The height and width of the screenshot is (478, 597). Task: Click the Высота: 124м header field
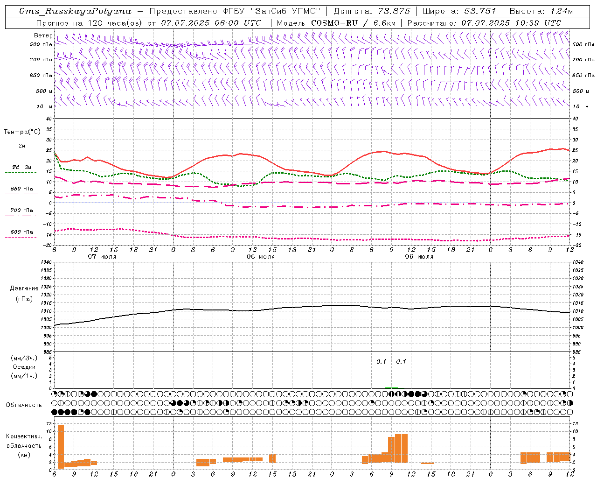point(541,11)
